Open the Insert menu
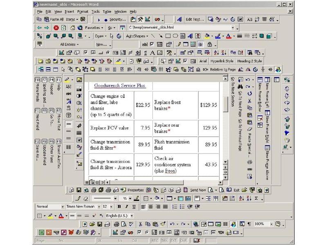The height and width of the screenshot is (245, 327). [x=69, y=12]
